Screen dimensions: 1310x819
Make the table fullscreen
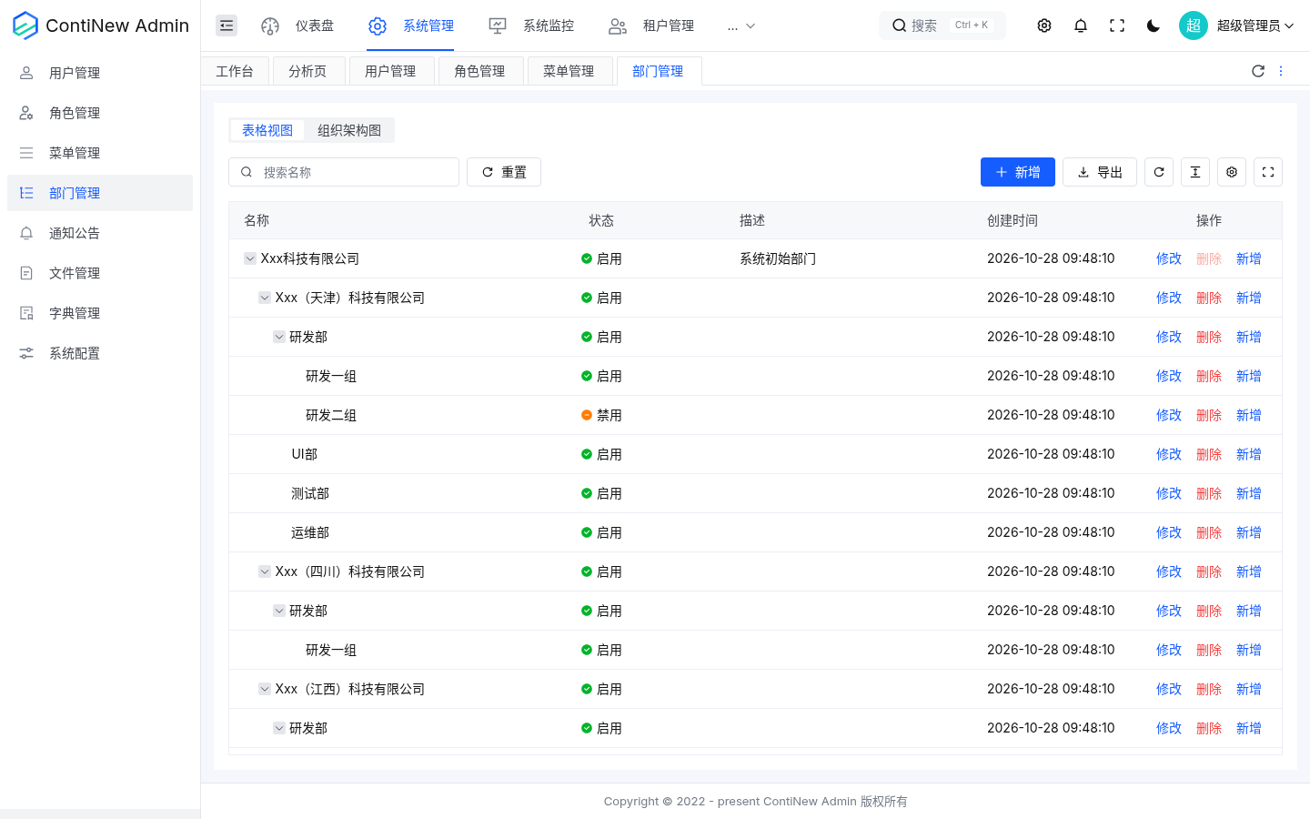[1268, 172]
